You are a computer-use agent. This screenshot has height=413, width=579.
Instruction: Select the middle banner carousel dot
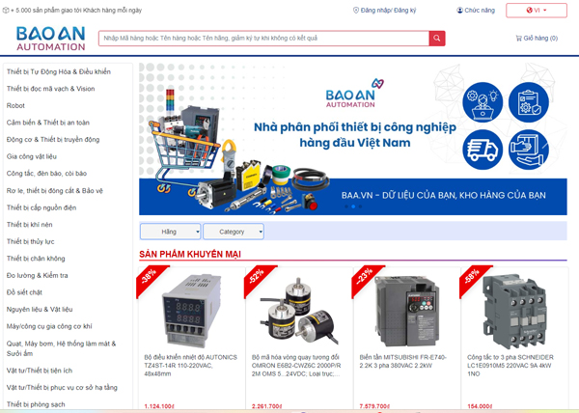[353, 206]
